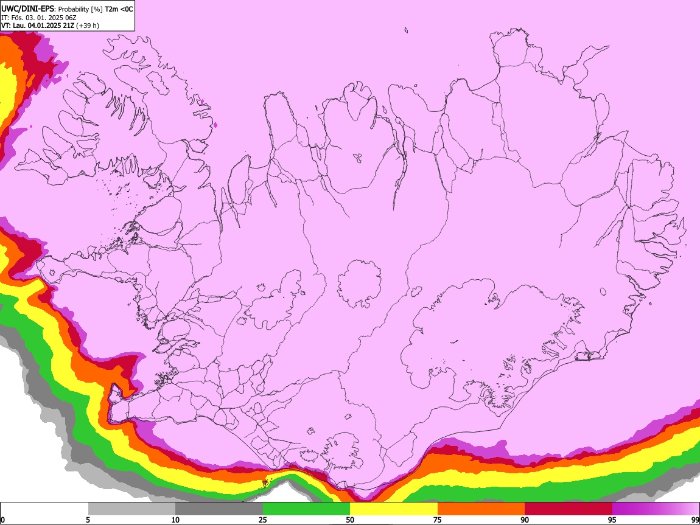Click the green 25–50 legend swatch
This screenshot has height=525, width=700.
pos(306,509)
